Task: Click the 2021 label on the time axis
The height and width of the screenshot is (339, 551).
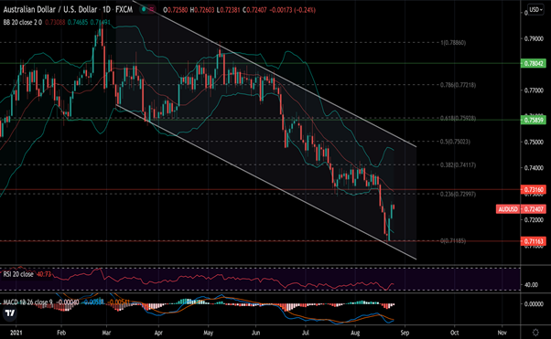Action: [16, 333]
